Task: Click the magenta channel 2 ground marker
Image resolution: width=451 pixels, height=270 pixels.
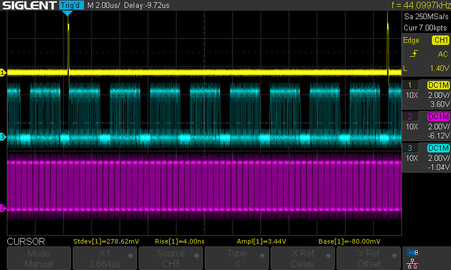Action: pos(3,208)
